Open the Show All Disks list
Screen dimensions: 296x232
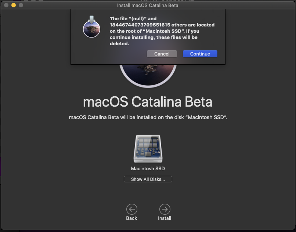click(148, 179)
